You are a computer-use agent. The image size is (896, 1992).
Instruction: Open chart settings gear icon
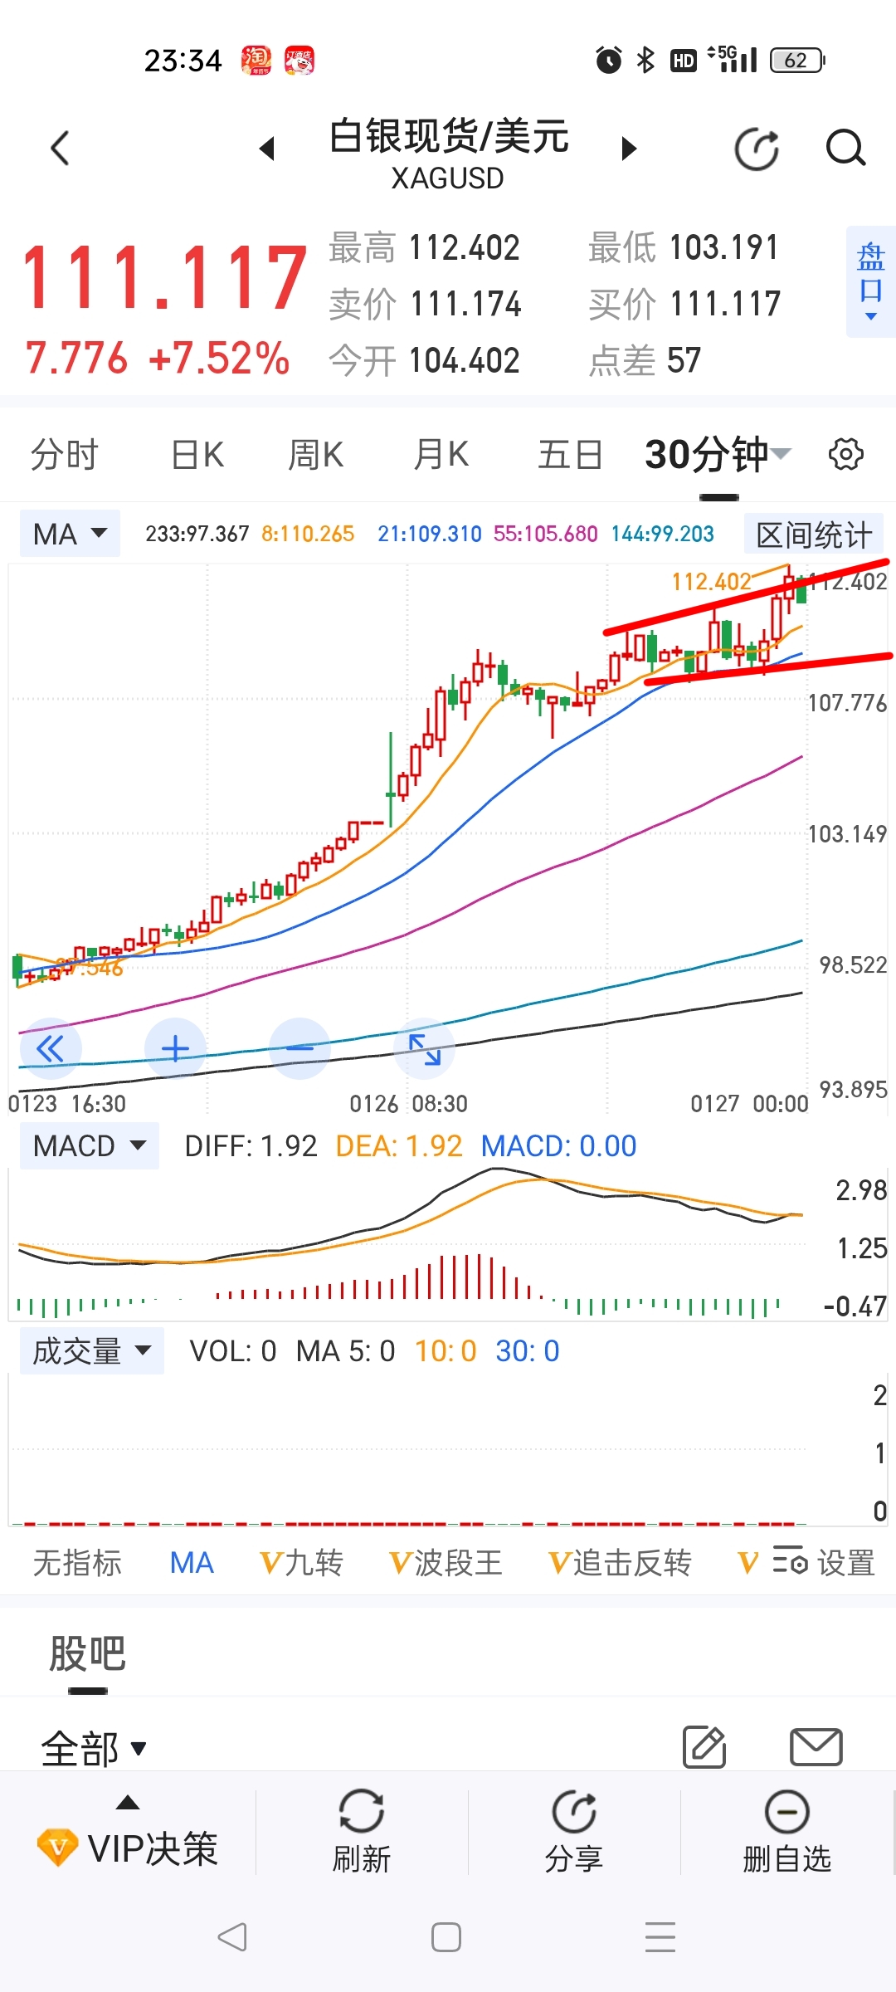(x=845, y=455)
